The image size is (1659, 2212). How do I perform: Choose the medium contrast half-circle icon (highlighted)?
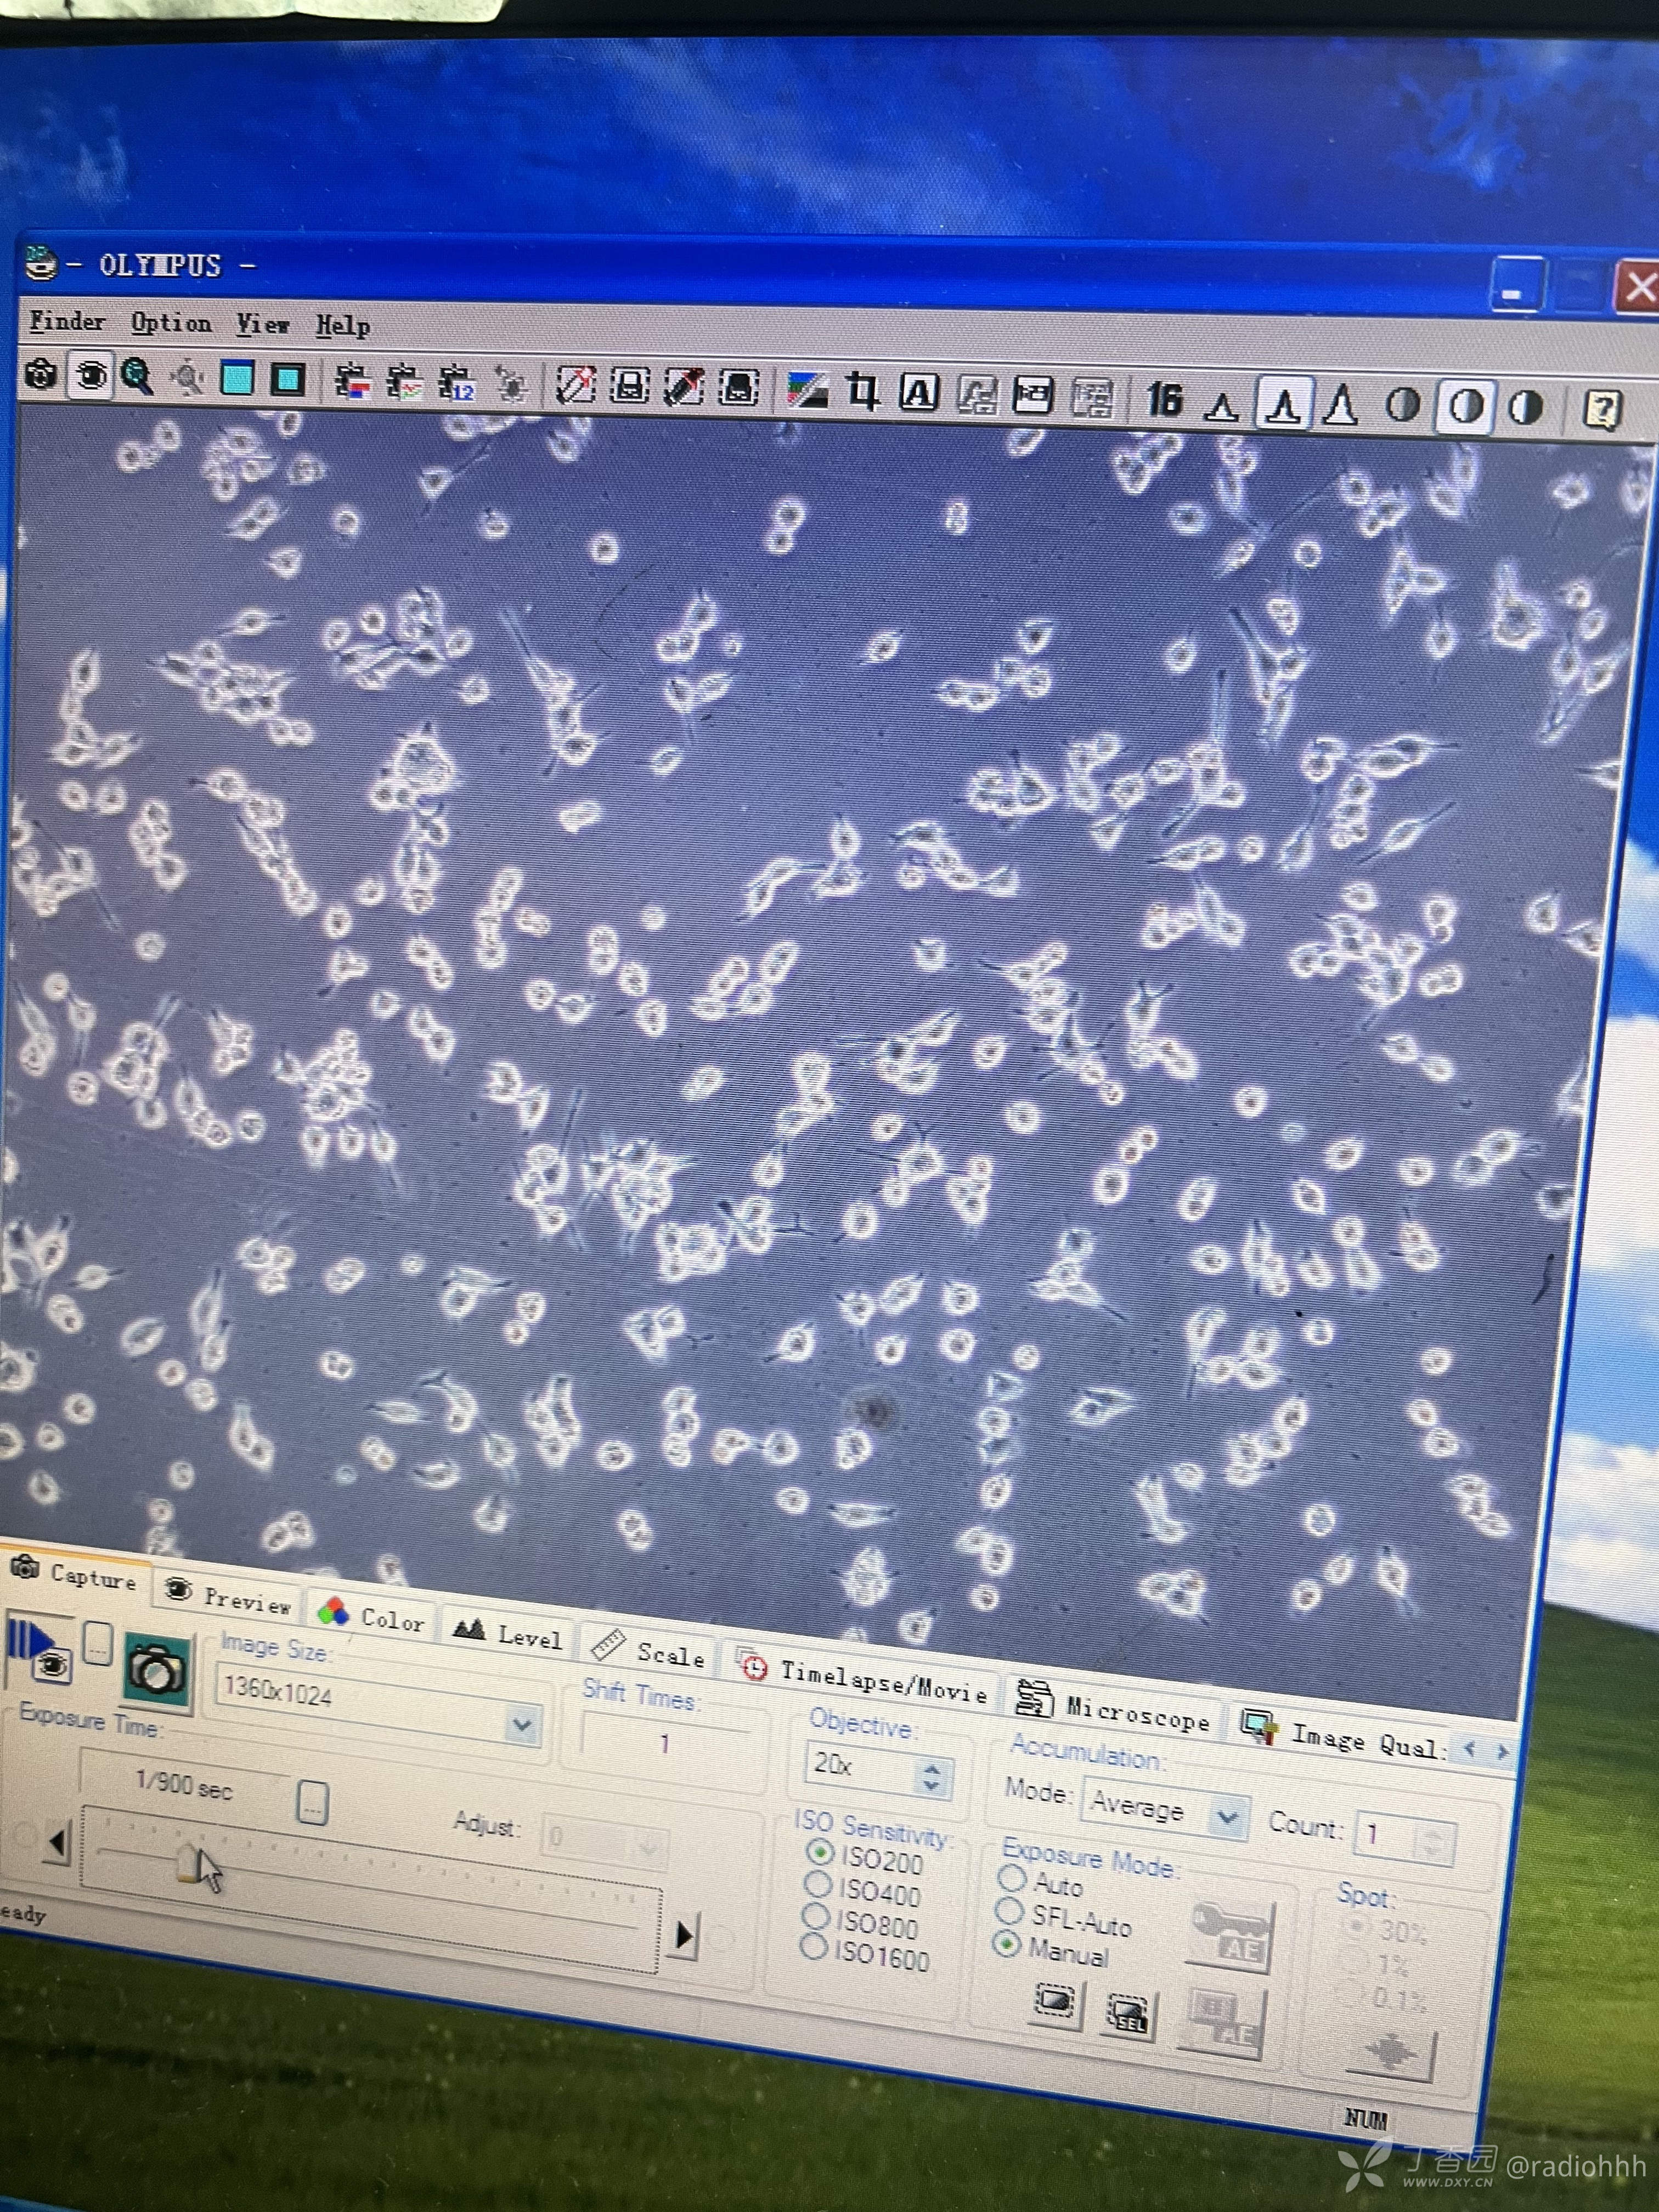click(x=1465, y=407)
